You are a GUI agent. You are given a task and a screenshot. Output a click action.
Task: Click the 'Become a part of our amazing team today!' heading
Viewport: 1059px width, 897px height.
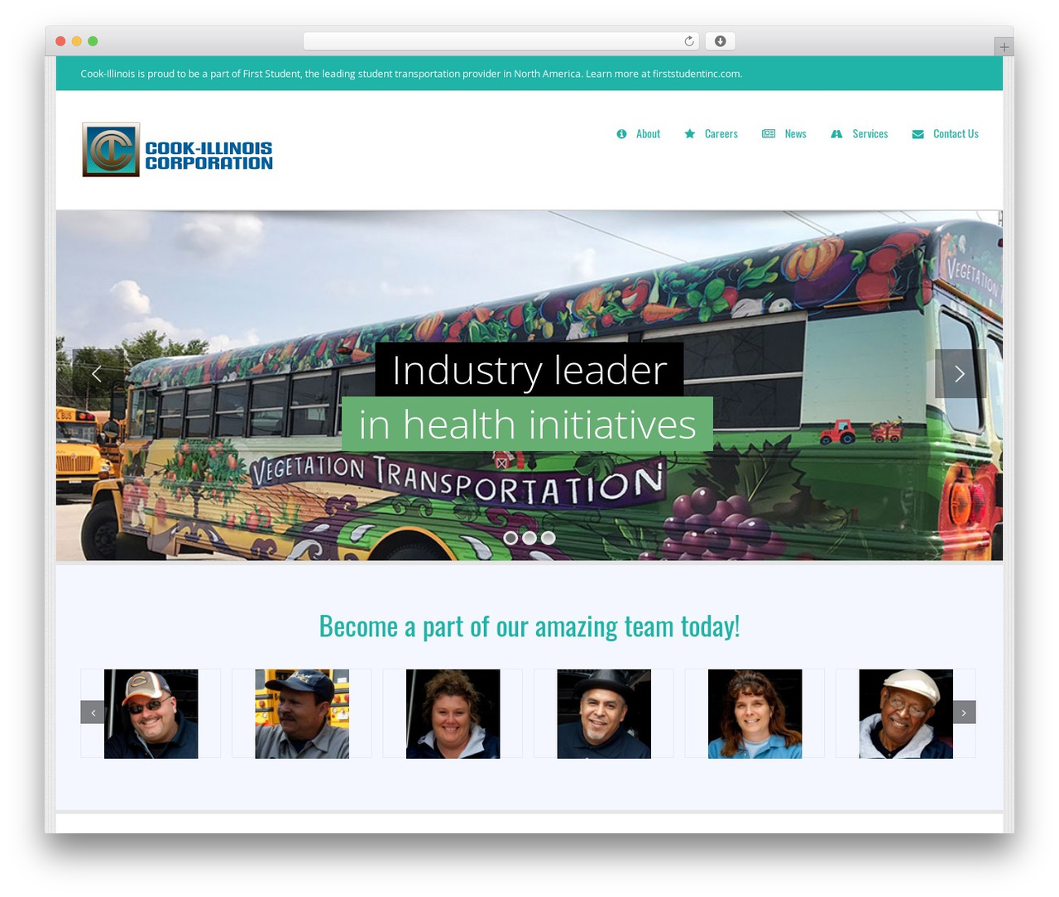[x=529, y=626]
